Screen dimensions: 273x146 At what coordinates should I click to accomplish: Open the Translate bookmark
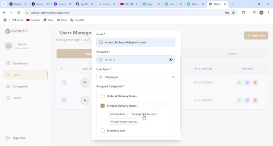click(x=77, y=20)
